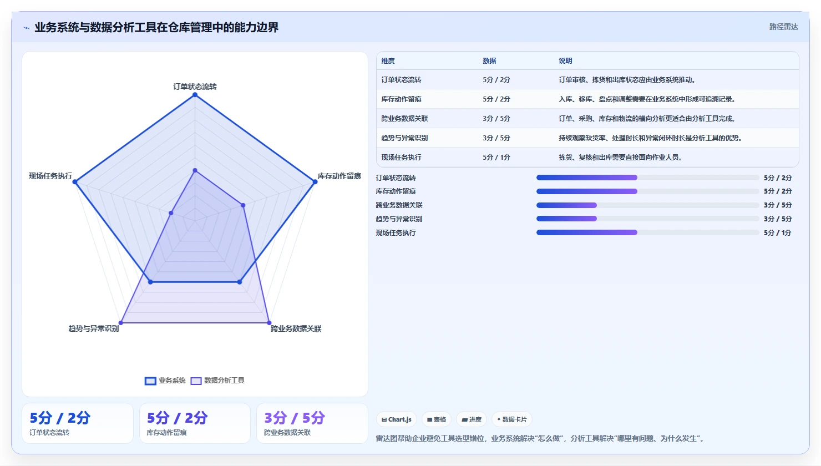Click the 路径雷达 label in the header
The width and height of the screenshot is (821, 466).
click(783, 27)
